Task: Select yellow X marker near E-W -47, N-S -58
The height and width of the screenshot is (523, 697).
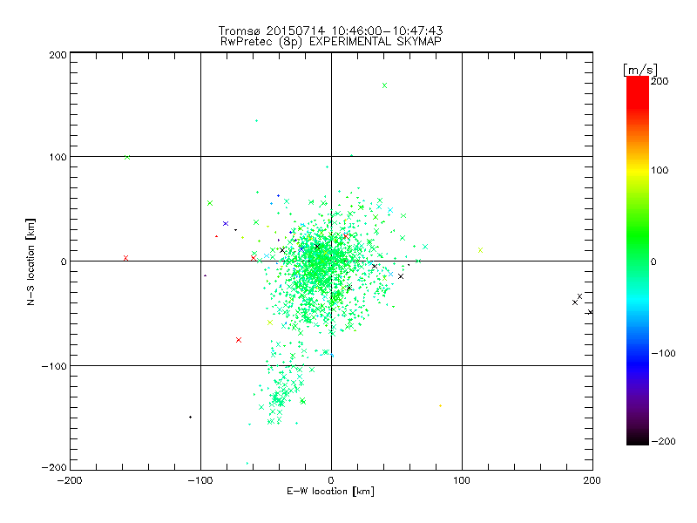Action: (x=270, y=323)
